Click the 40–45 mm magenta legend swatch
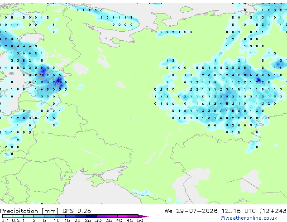This screenshot has height=222, width=287. coord(123,216)
